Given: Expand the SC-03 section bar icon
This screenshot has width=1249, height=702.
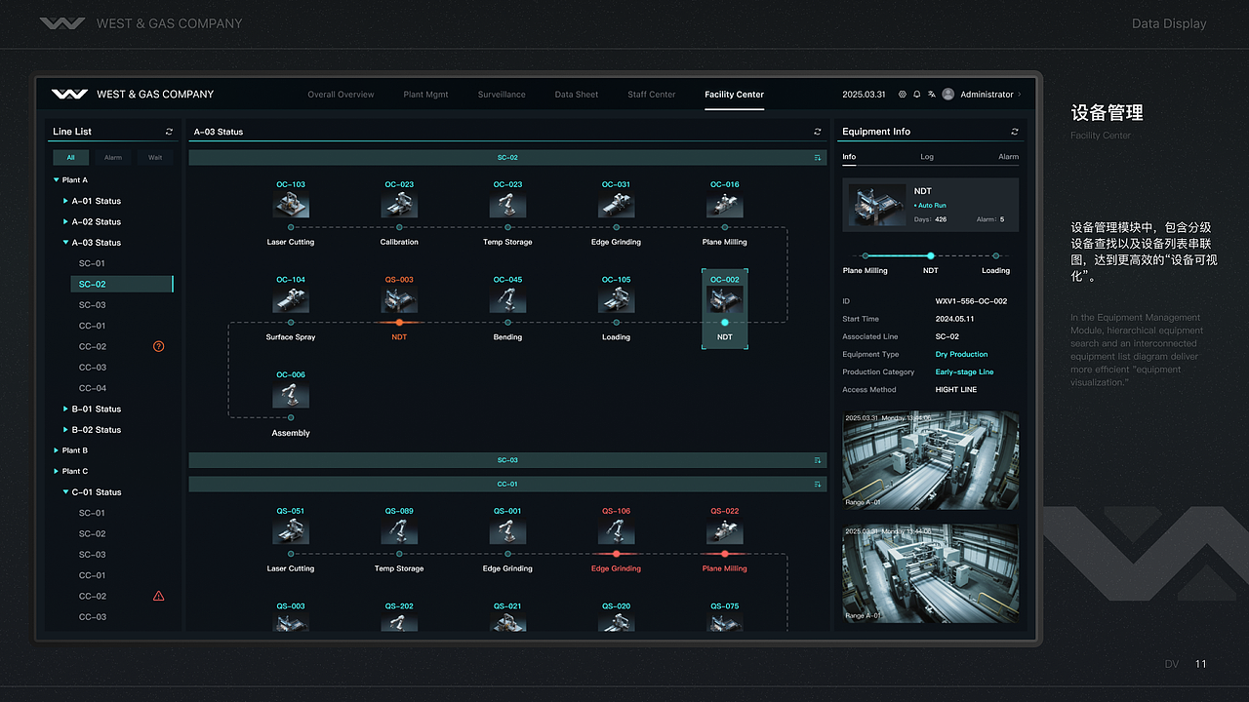Looking at the screenshot, I should 817,460.
